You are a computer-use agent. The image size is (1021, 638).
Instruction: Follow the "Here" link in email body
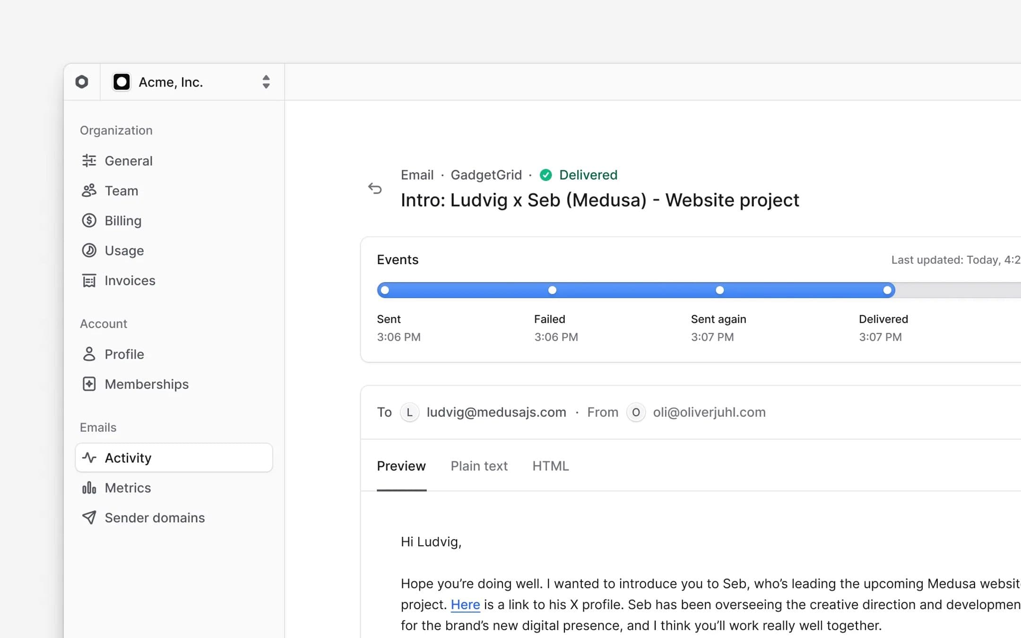pyautogui.click(x=465, y=604)
